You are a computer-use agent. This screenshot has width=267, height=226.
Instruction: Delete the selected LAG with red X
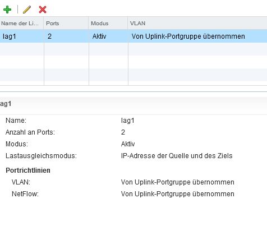tap(43, 10)
